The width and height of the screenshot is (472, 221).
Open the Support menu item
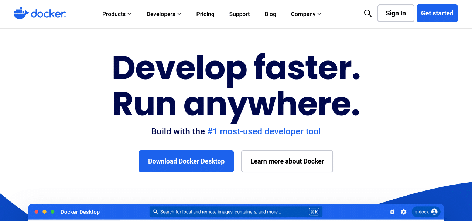click(239, 14)
